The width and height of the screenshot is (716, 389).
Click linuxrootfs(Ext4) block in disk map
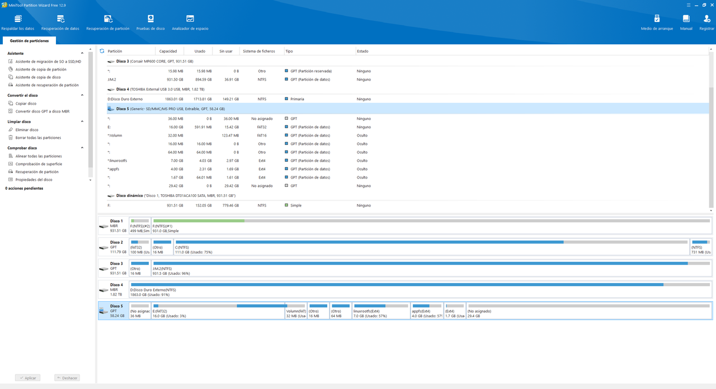tap(380, 311)
